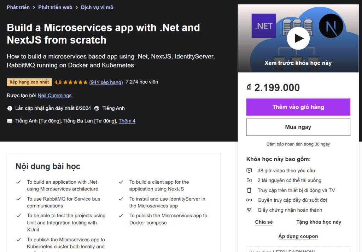Screen dimensions: 362x252
Task: Click the video-on-demand icon beside 38 giờ
Action: 249,171
